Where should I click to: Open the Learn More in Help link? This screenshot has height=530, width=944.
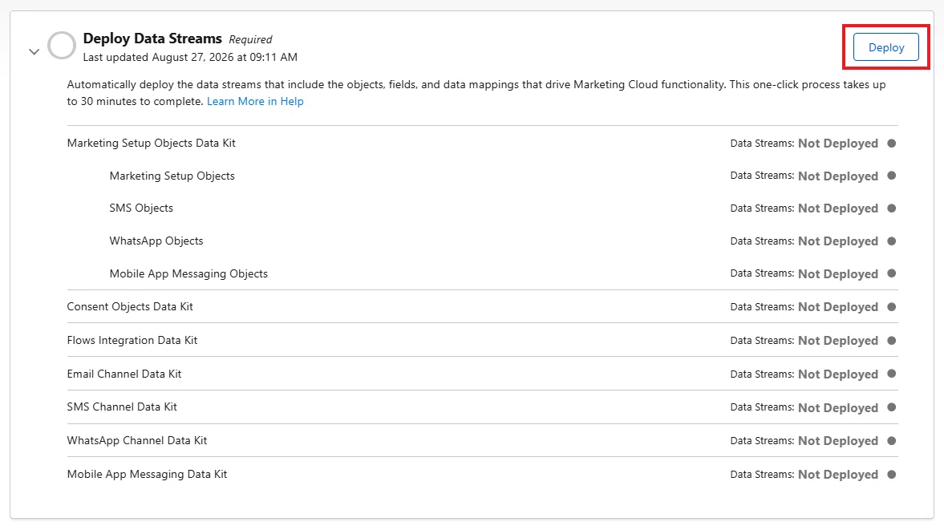tap(255, 101)
